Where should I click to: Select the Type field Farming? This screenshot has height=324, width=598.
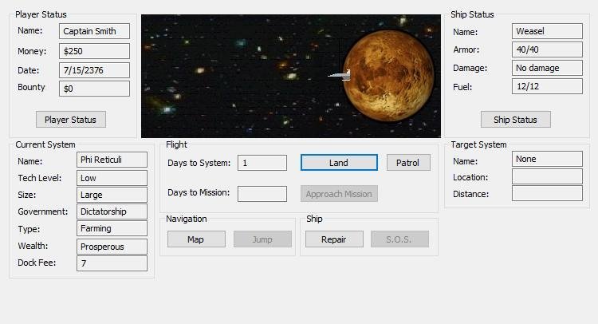point(112,228)
